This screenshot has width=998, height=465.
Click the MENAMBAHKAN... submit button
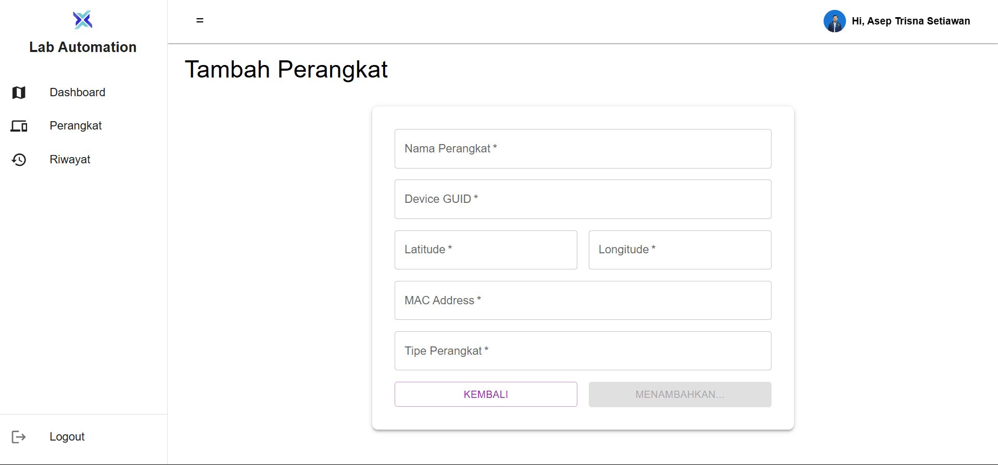679,395
